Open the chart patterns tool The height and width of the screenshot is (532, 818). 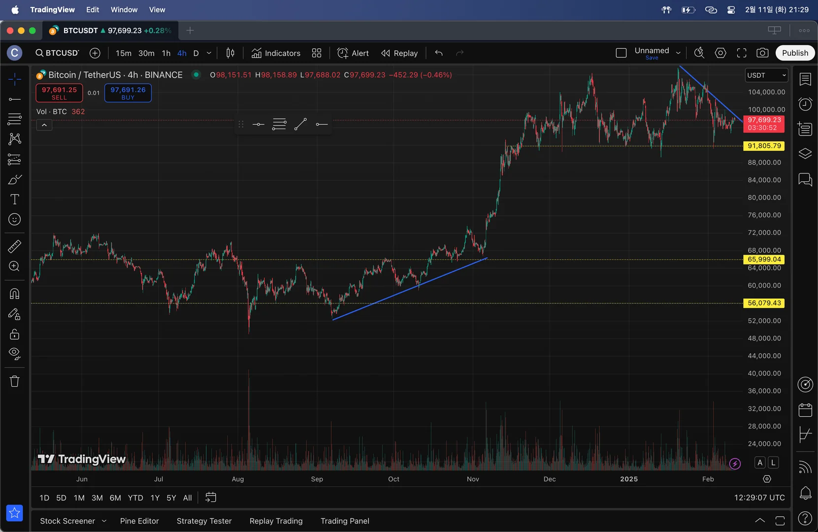(x=15, y=139)
